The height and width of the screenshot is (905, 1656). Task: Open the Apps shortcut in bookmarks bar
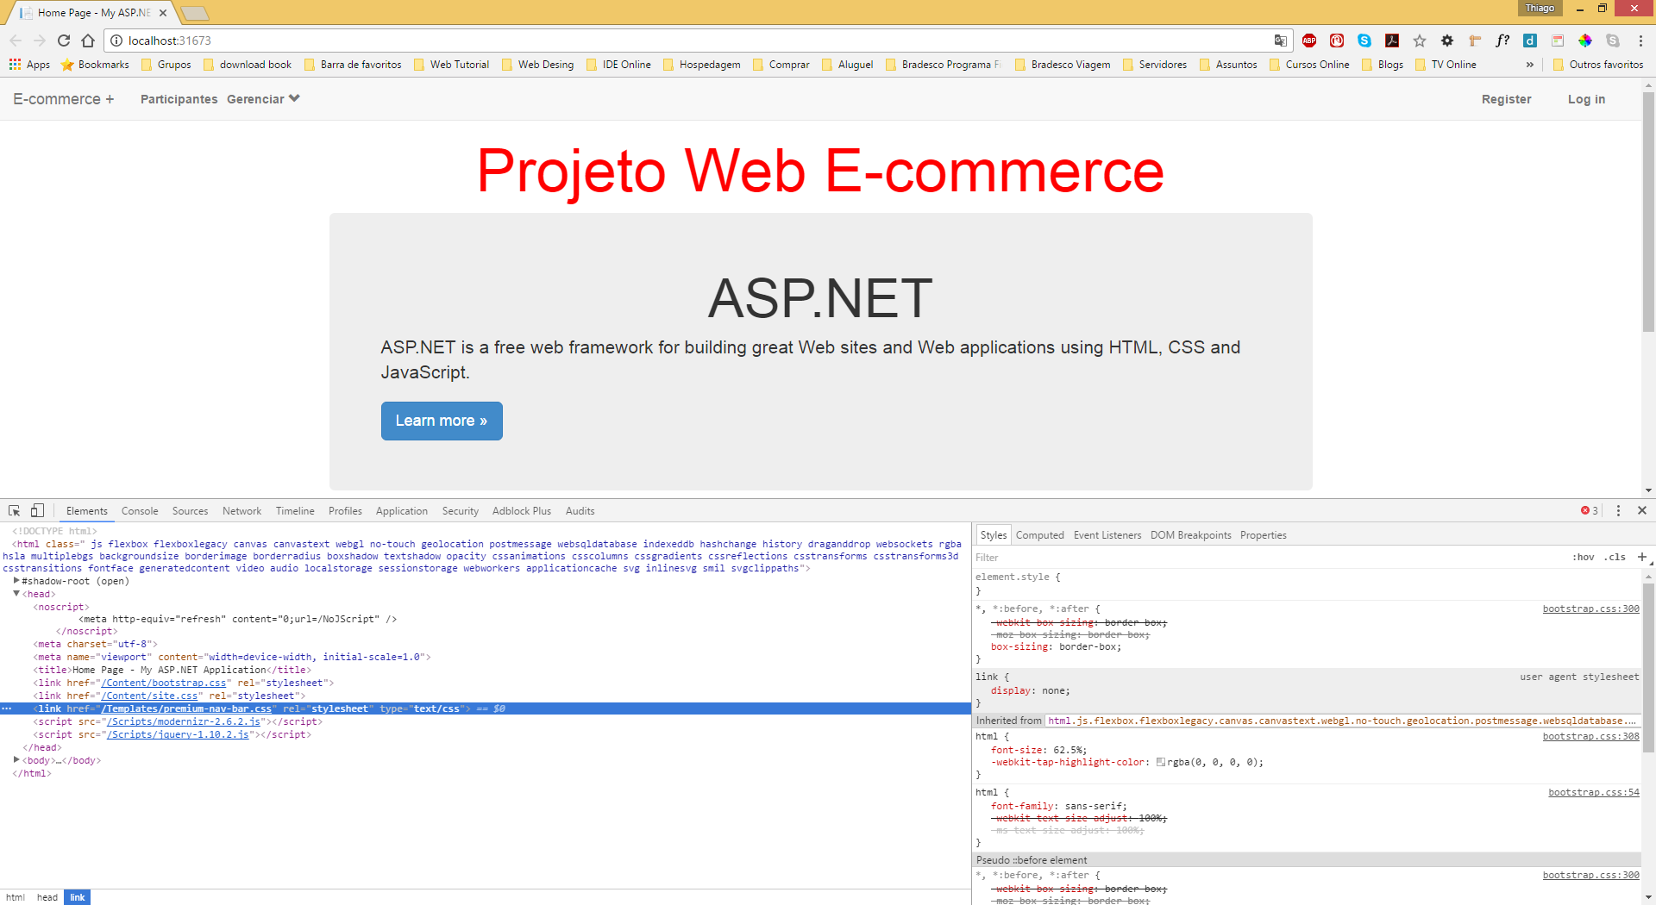tap(29, 65)
